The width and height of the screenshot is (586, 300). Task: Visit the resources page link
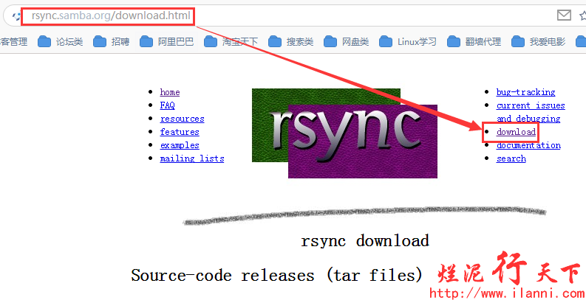pos(182,119)
